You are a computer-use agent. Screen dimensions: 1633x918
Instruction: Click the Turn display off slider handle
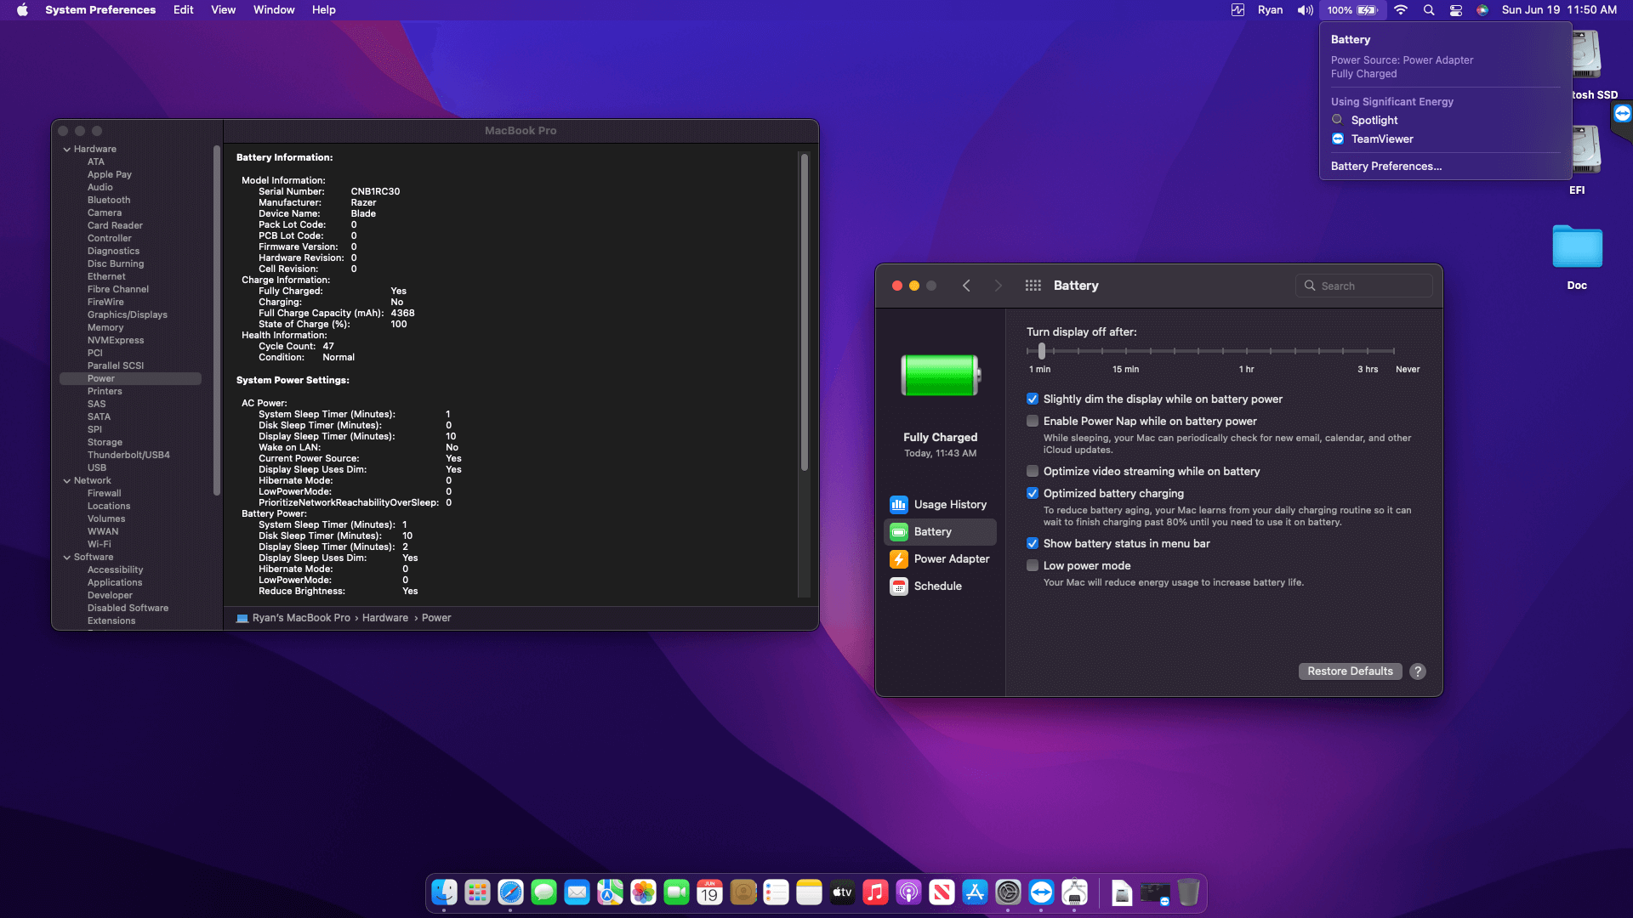(x=1042, y=351)
